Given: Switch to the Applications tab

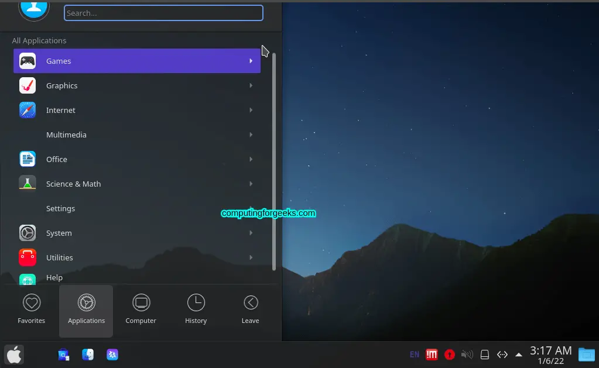Looking at the screenshot, I should point(86,310).
